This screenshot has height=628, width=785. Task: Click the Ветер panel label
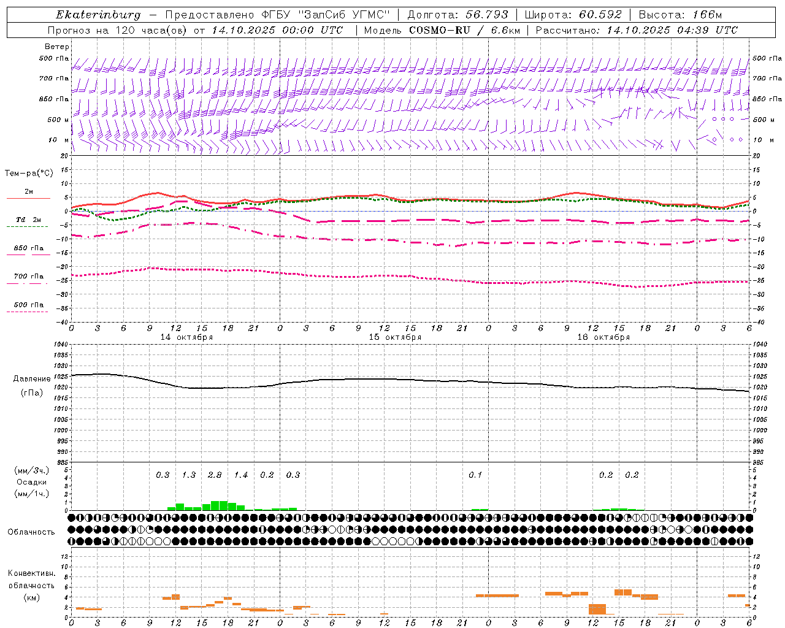tap(57, 47)
